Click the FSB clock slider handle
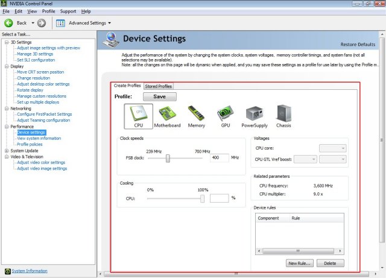Viewport: 386px width, 278px height. pyautogui.click(x=168, y=159)
